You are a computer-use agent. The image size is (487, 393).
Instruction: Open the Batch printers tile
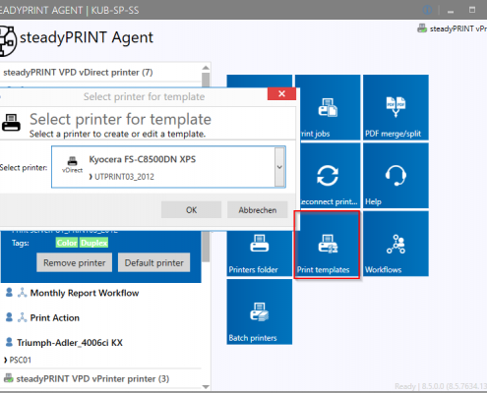260,311
